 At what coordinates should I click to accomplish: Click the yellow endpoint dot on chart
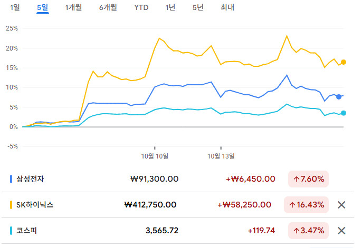tap(344, 62)
